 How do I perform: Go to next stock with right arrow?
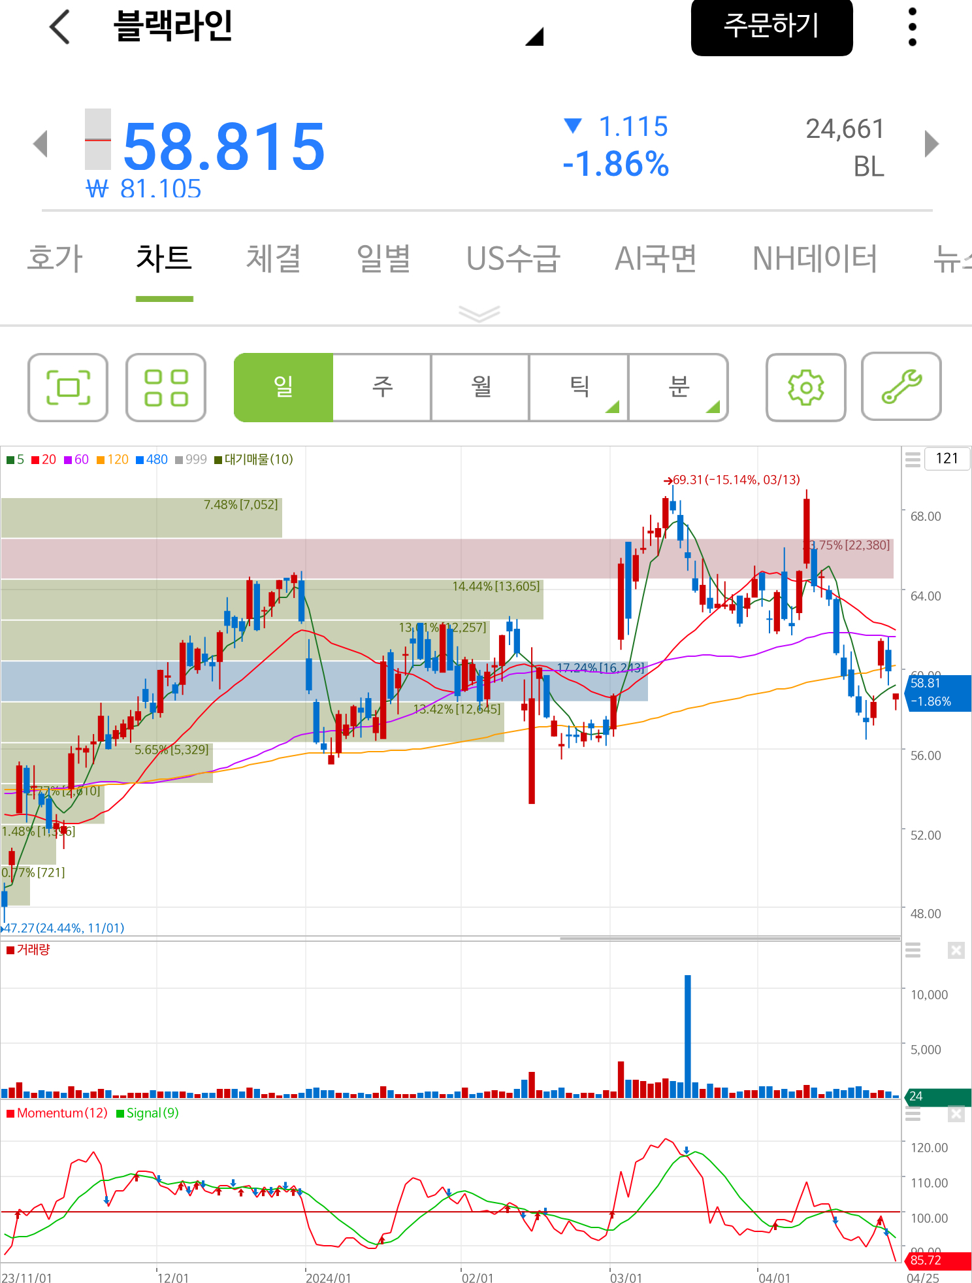(931, 144)
